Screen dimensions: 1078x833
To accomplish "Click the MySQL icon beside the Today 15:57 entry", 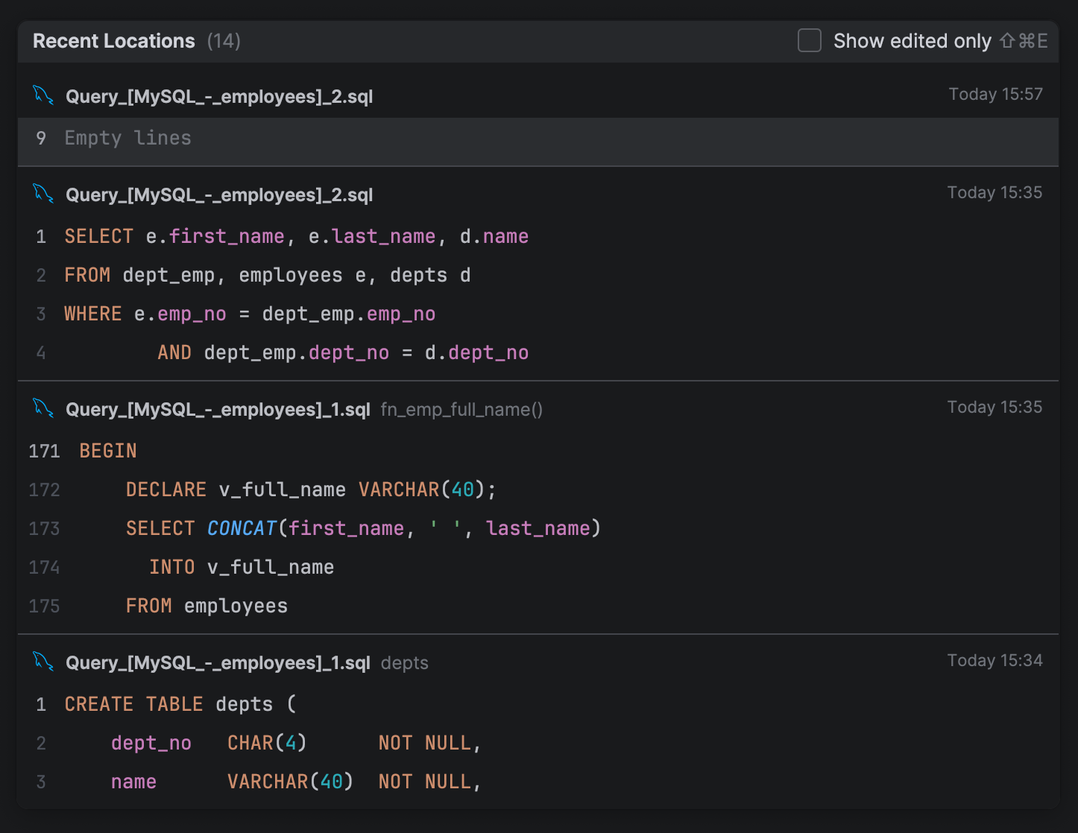I will 43,95.
